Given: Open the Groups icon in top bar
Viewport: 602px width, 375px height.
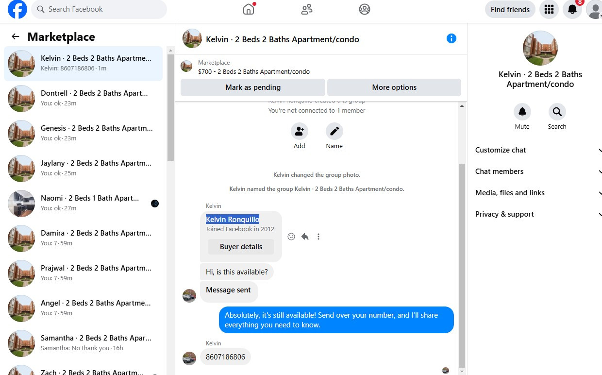Looking at the screenshot, I should [x=365, y=9].
